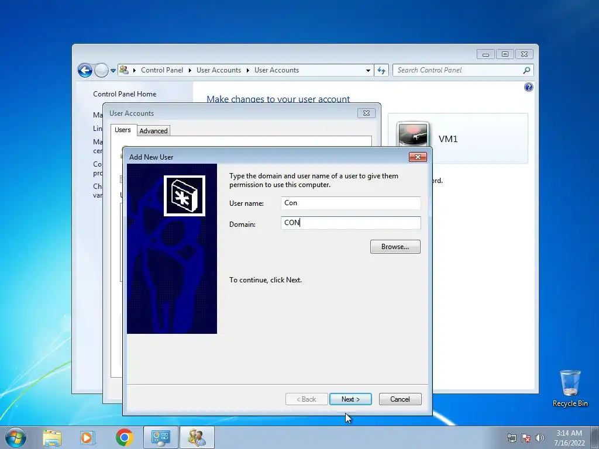Click the second User Accounts breadcrumb segment
Viewport: 599px width, 449px height.
[277, 70]
